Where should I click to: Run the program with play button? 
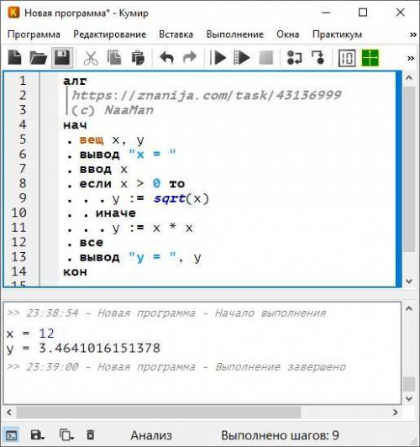[218, 58]
